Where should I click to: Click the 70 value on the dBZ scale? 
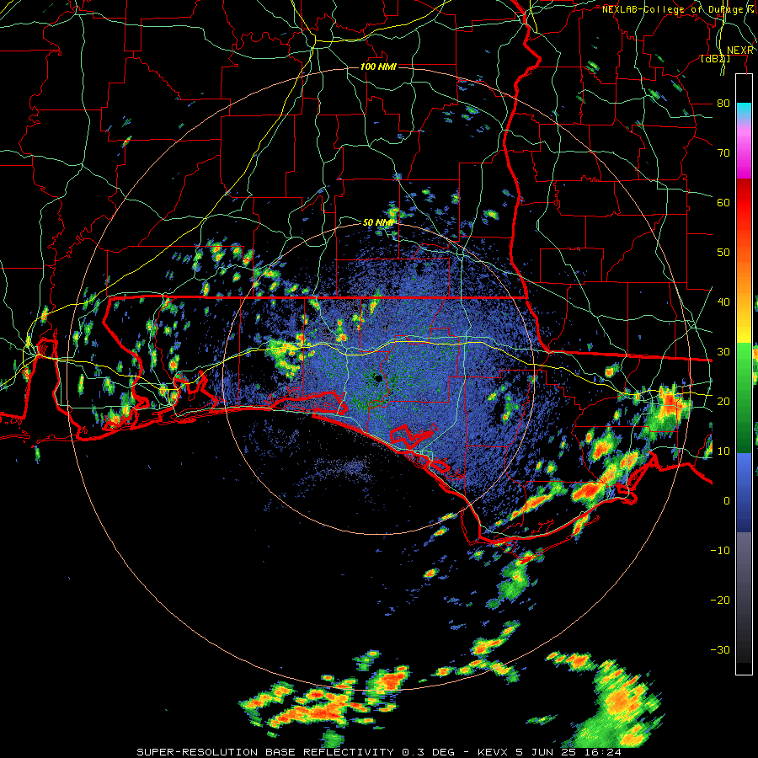723,153
